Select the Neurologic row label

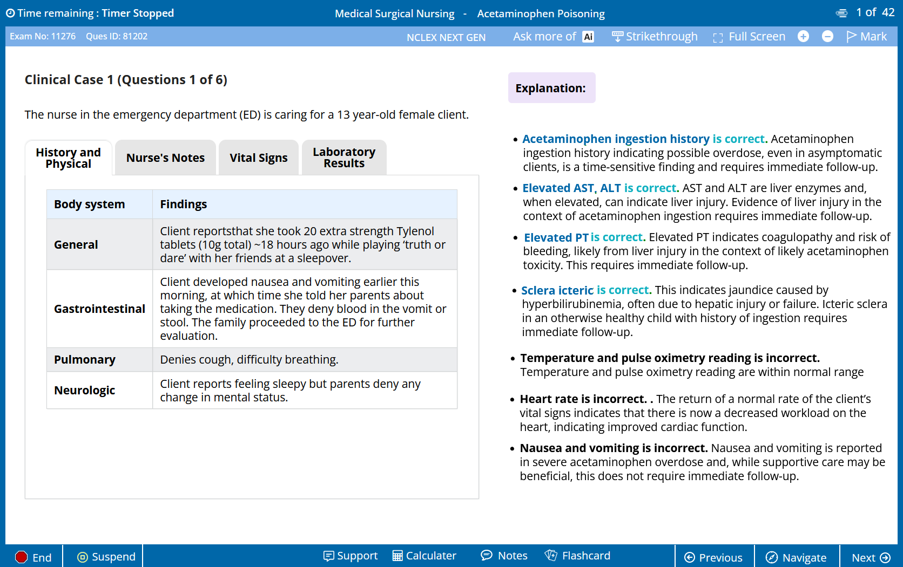(99, 390)
